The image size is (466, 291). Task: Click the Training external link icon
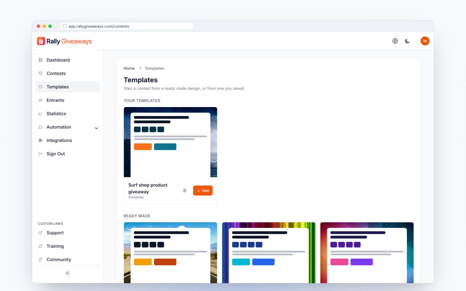pos(40,246)
